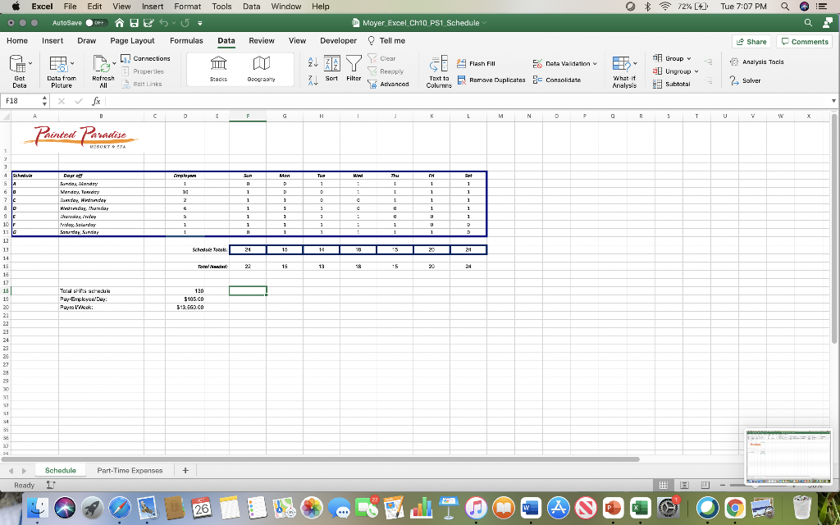Open the Developer ribbon tab
840x525 pixels.
pyautogui.click(x=338, y=41)
